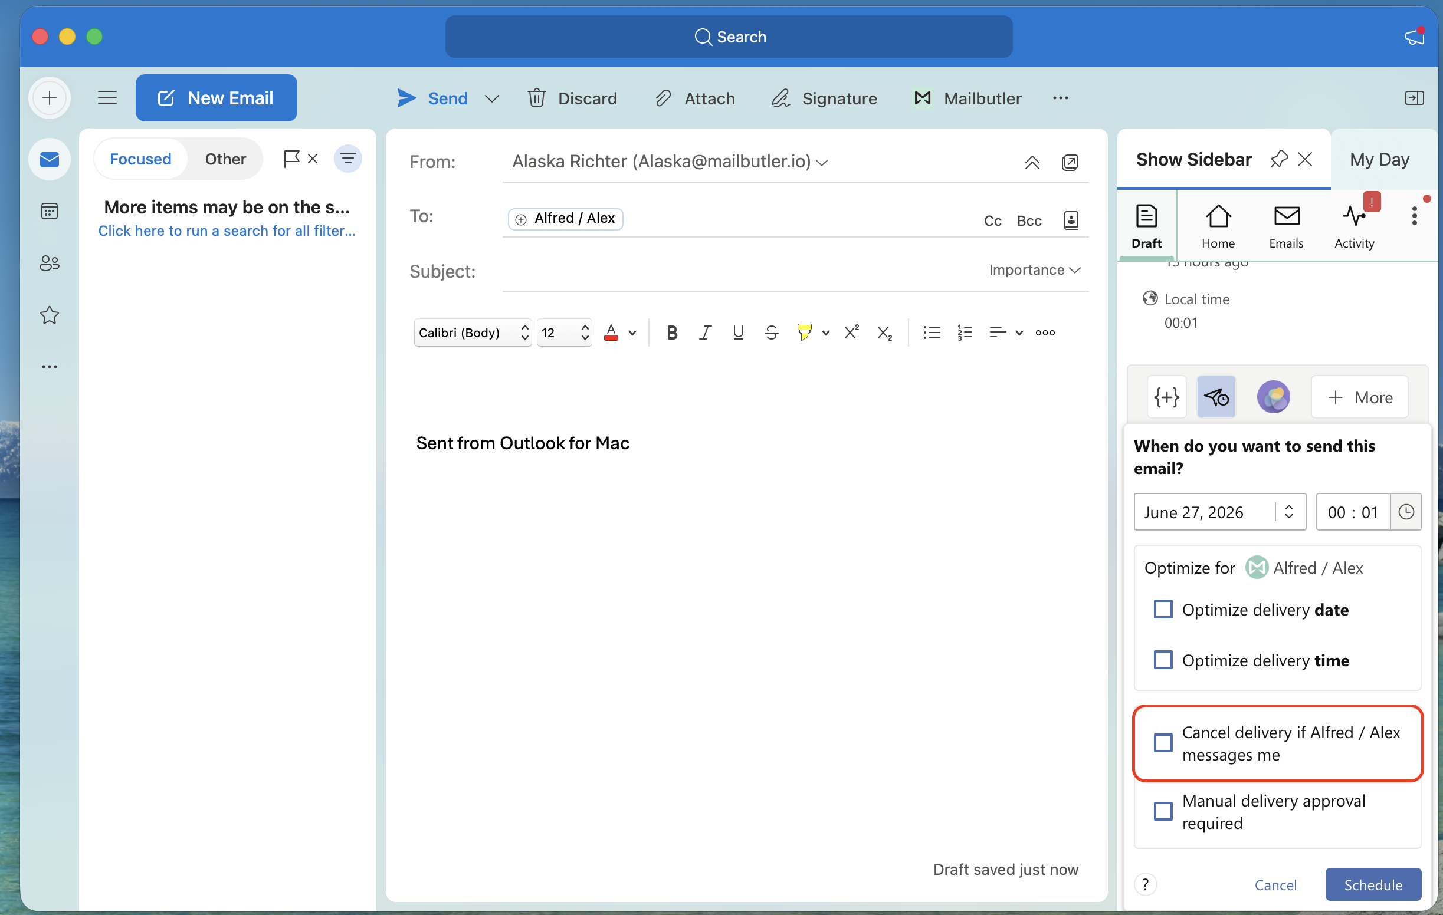The width and height of the screenshot is (1443, 915).
Task: Open the font color swatch
Action: [x=611, y=333]
